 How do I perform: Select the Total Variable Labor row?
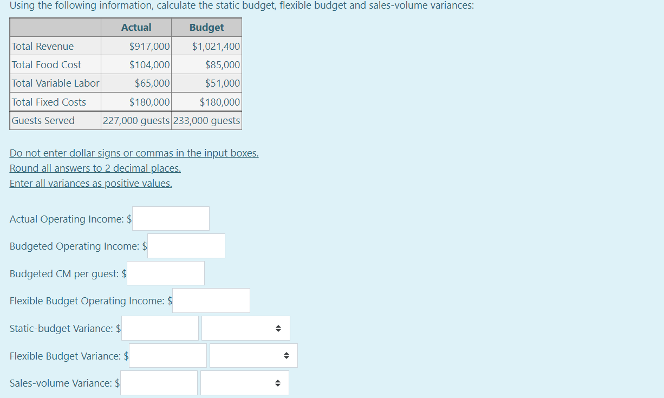pos(55,83)
